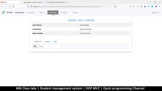Go back with the browser back arrow

(x=2, y=7)
